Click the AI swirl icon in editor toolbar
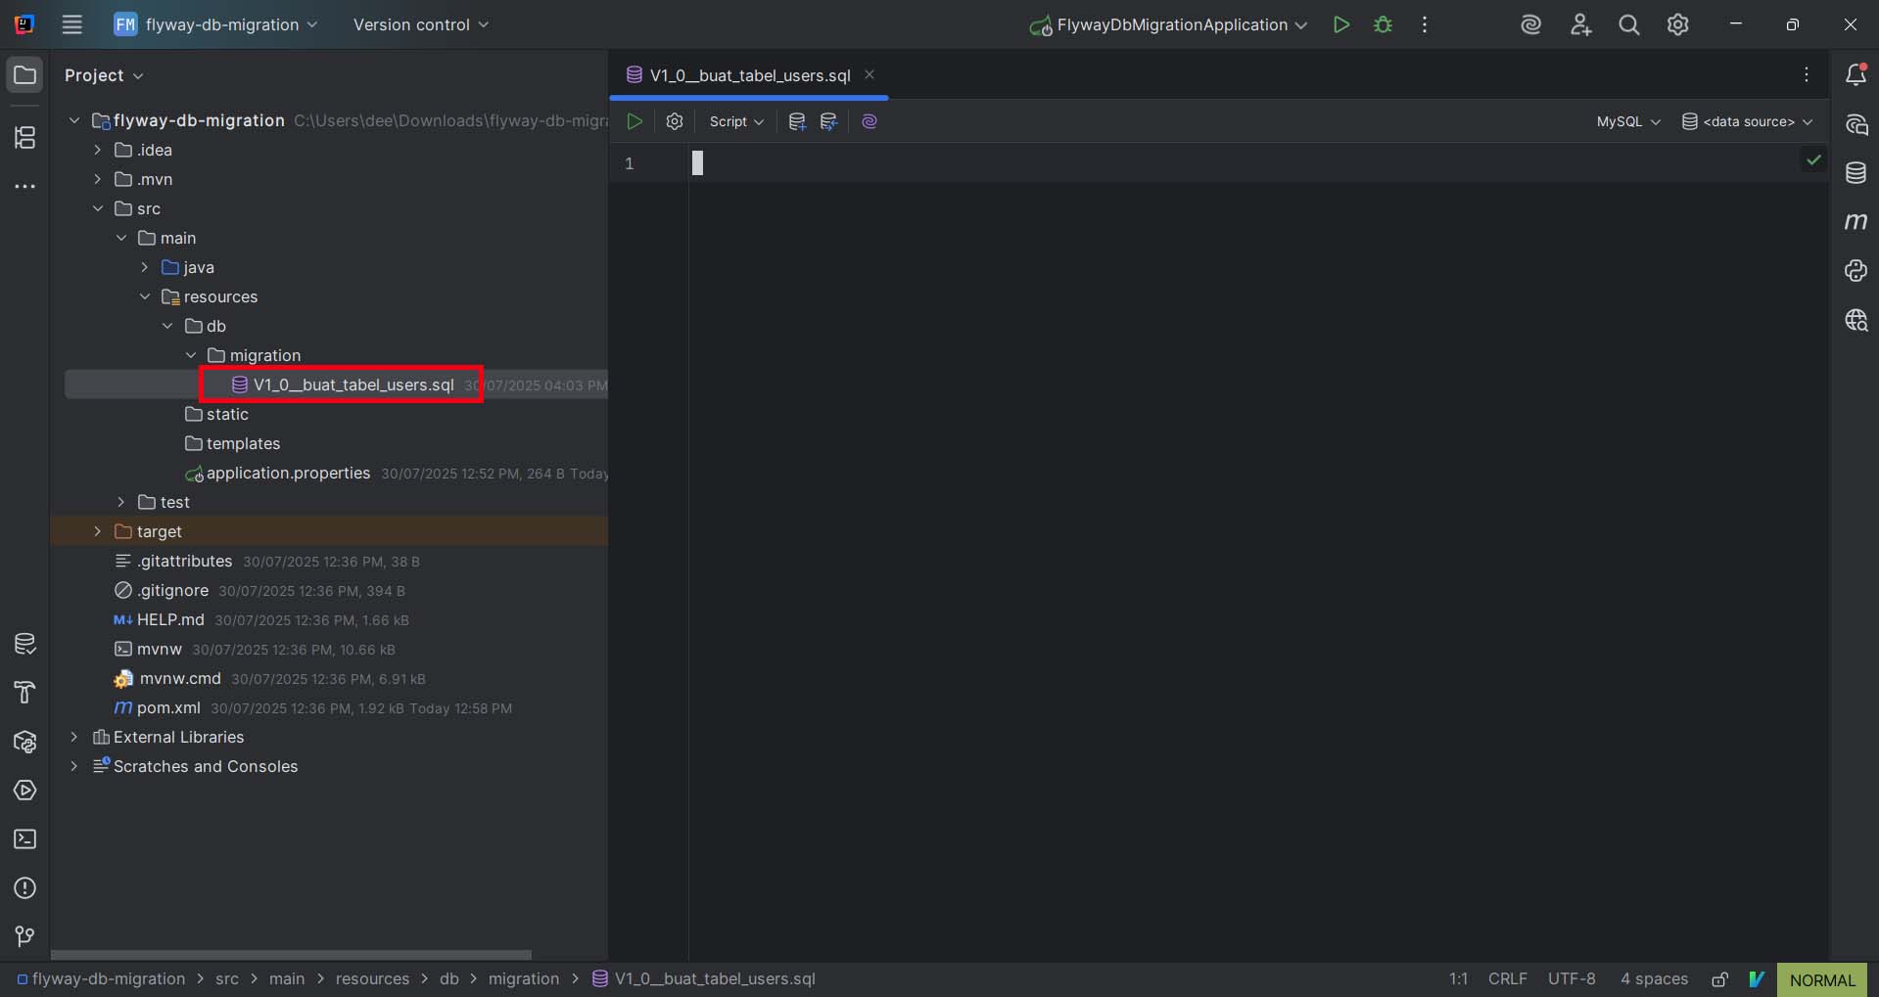1879x997 pixels. [x=869, y=121]
